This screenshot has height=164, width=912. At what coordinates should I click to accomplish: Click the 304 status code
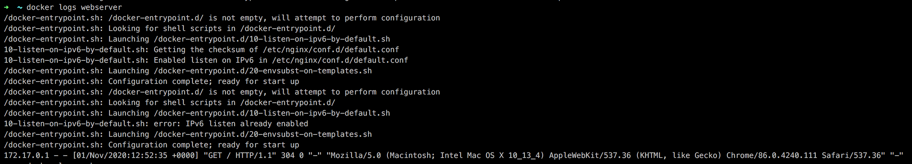click(288, 155)
